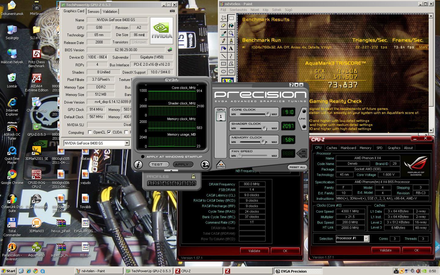Open the Színek menu in Paint
Image resolution: width=440 pixels, height=275 pixels.
277,10
